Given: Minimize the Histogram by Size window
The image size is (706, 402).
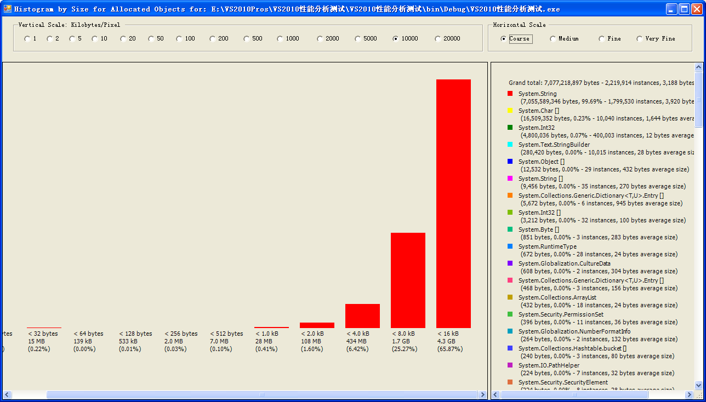Looking at the screenshot, I should pos(671,9).
